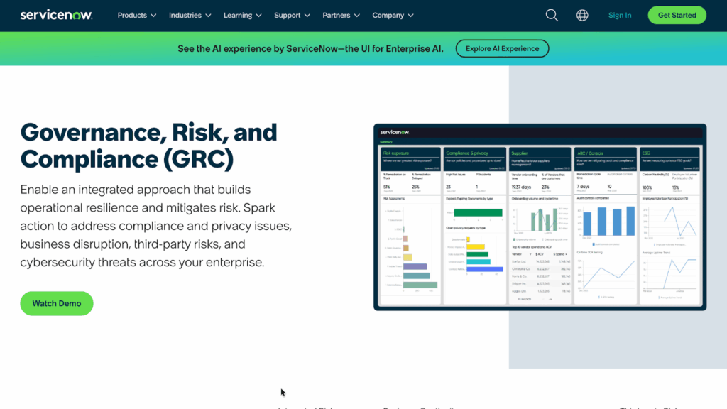Click the Sign In link
Viewport: 727px width, 409px height.
tap(619, 15)
